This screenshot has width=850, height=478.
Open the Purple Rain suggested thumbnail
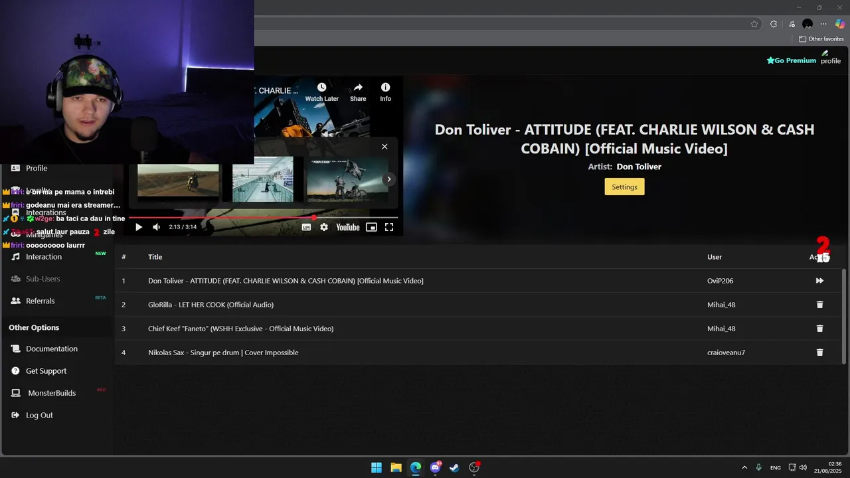pyautogui.click(x=347, y=179)
